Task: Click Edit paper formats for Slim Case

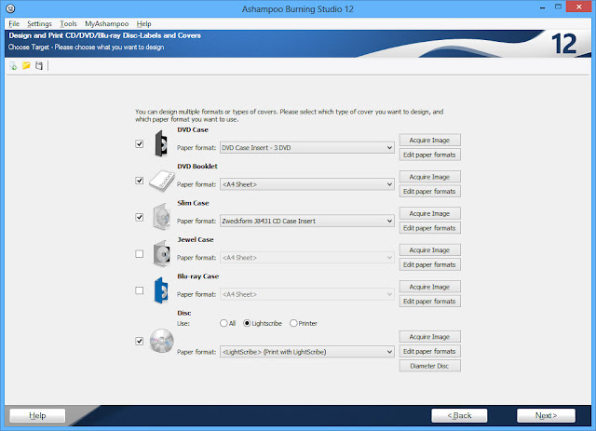Action: coord(429,228)
